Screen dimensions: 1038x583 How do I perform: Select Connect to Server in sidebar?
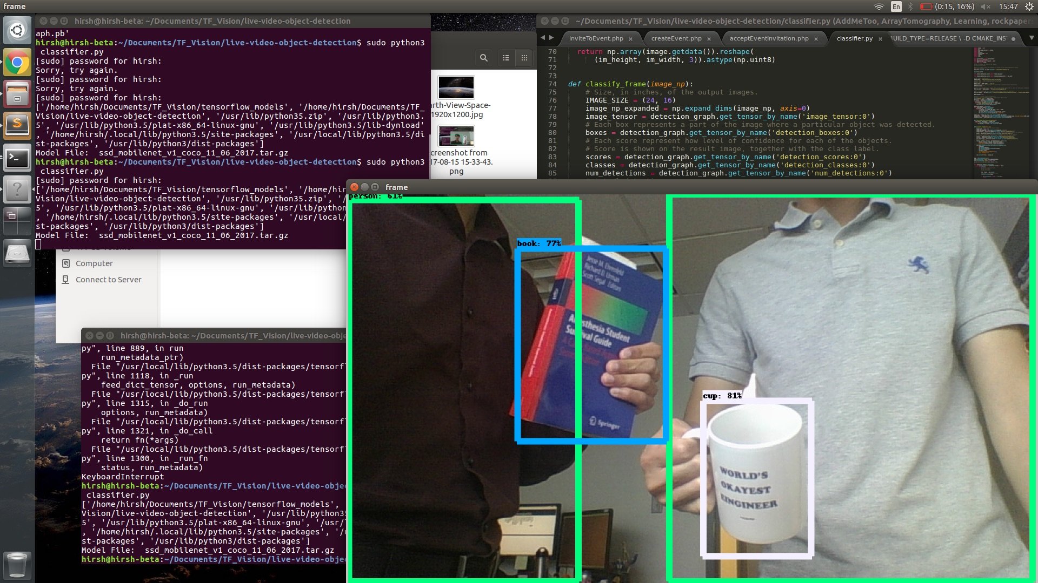pos(107,279)
